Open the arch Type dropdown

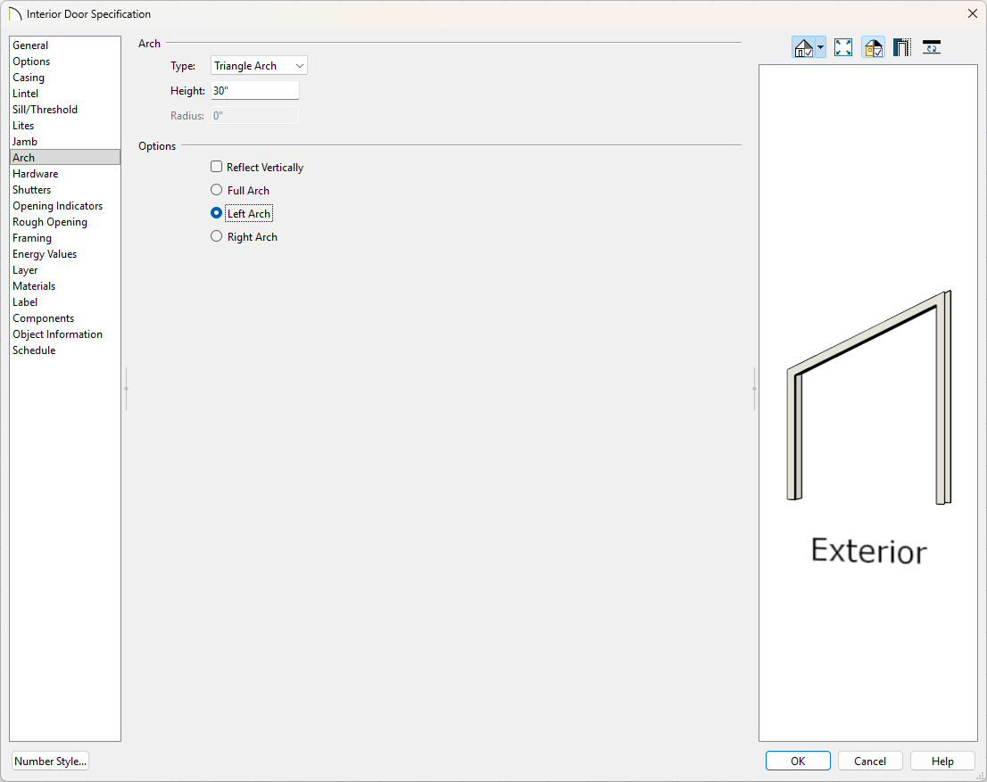point(259,66)
